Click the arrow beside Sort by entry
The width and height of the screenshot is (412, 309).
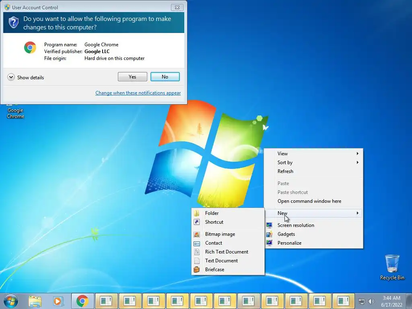click(x=357, y=163)
